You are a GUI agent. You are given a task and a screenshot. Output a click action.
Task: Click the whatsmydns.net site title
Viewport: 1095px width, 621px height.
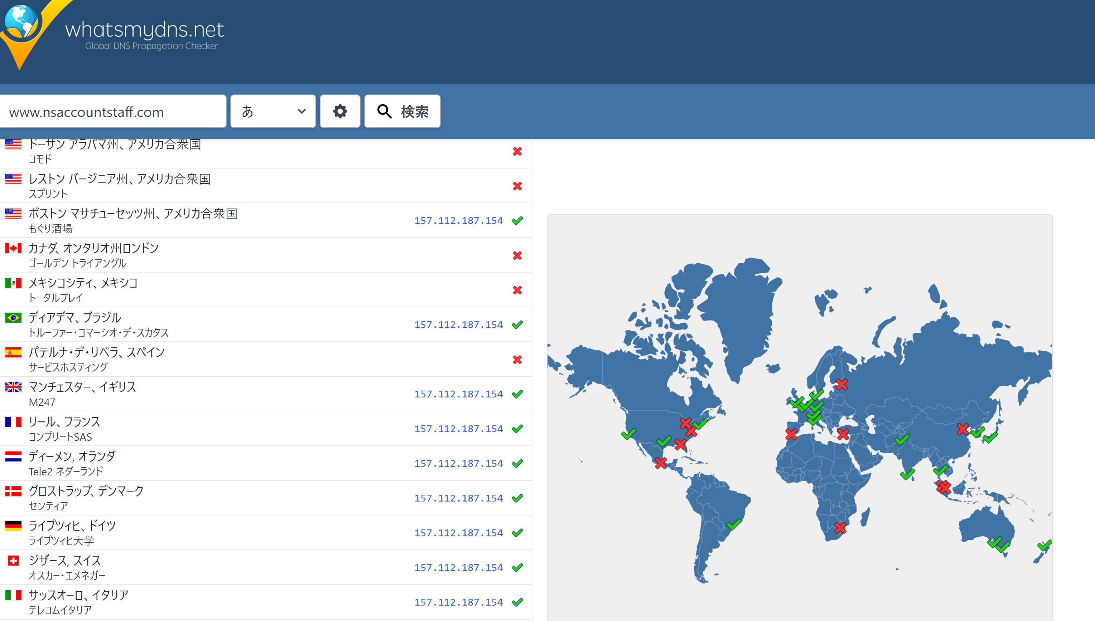(x=144, y=30)
